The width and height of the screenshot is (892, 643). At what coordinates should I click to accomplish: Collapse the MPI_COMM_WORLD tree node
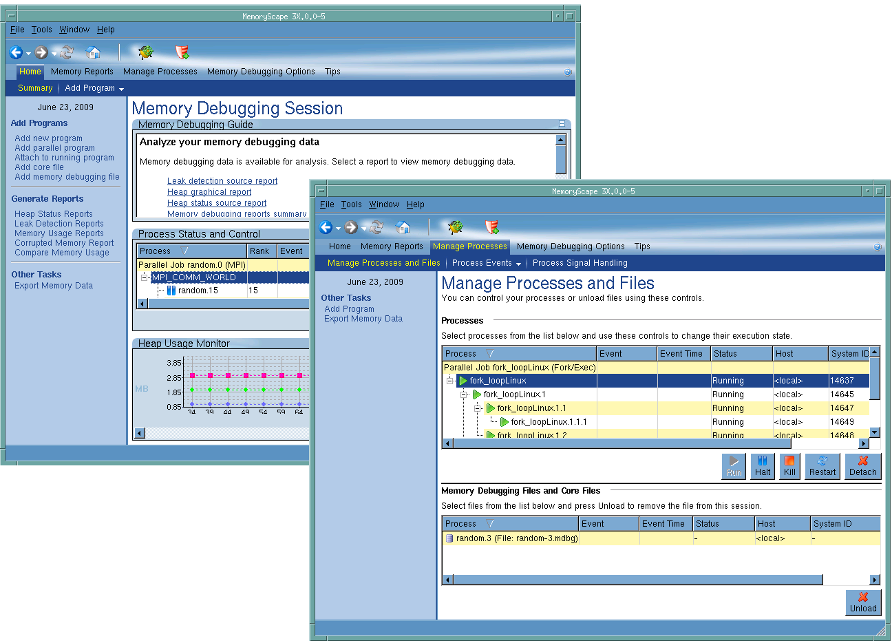(x=145, y=277)
